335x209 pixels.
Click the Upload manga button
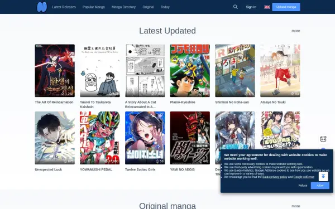pyautogui.click(x=286, y=7)
